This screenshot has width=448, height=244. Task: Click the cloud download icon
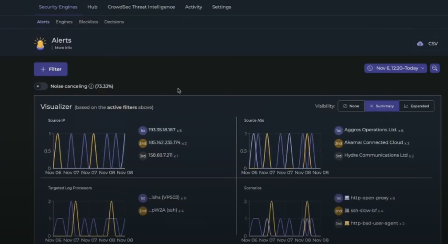(x=420, y=44)
